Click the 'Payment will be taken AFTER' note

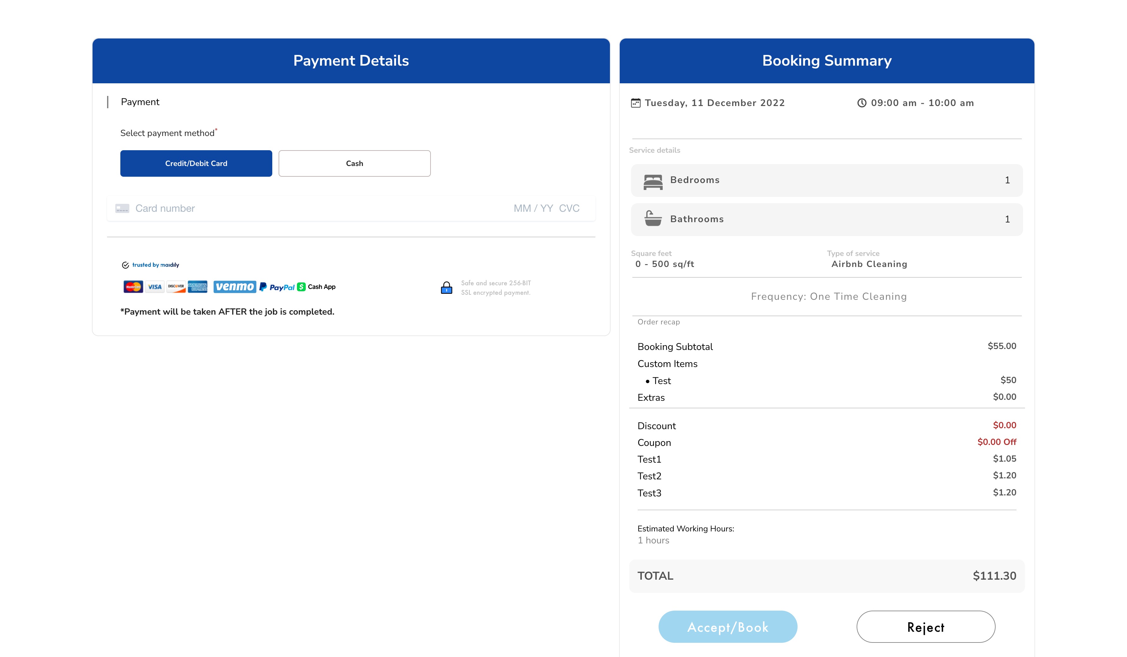pos(227,312)
